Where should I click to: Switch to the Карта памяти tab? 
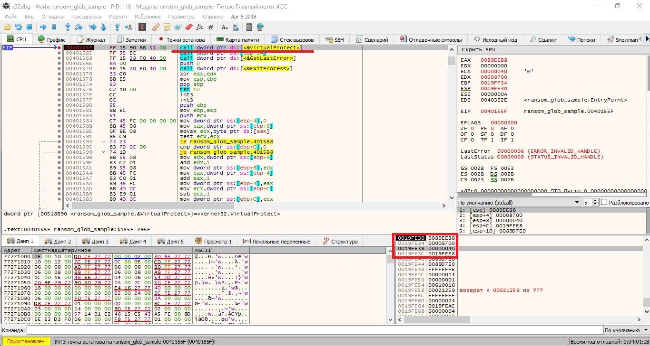coord(237,39)
